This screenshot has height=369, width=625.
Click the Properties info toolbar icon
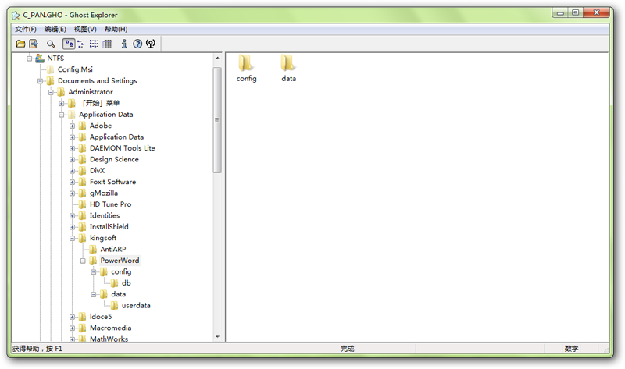124,44
